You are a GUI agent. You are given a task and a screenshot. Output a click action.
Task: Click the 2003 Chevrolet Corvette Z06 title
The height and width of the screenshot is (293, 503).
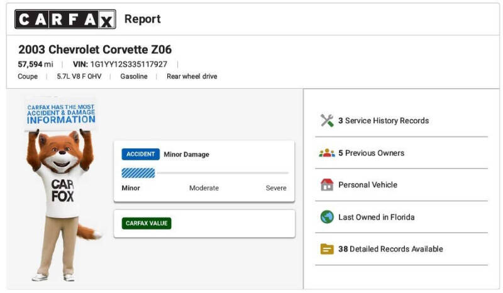(95, 50)
